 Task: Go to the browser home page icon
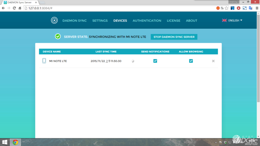(20, 8)
